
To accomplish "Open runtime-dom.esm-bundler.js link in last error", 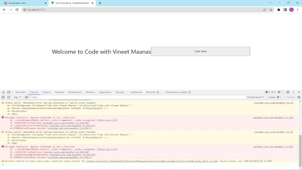I will pyautogui.click(x=69, y=157).
